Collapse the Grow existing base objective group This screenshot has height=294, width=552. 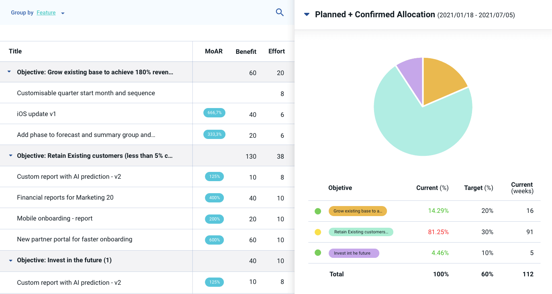[9, 72]
